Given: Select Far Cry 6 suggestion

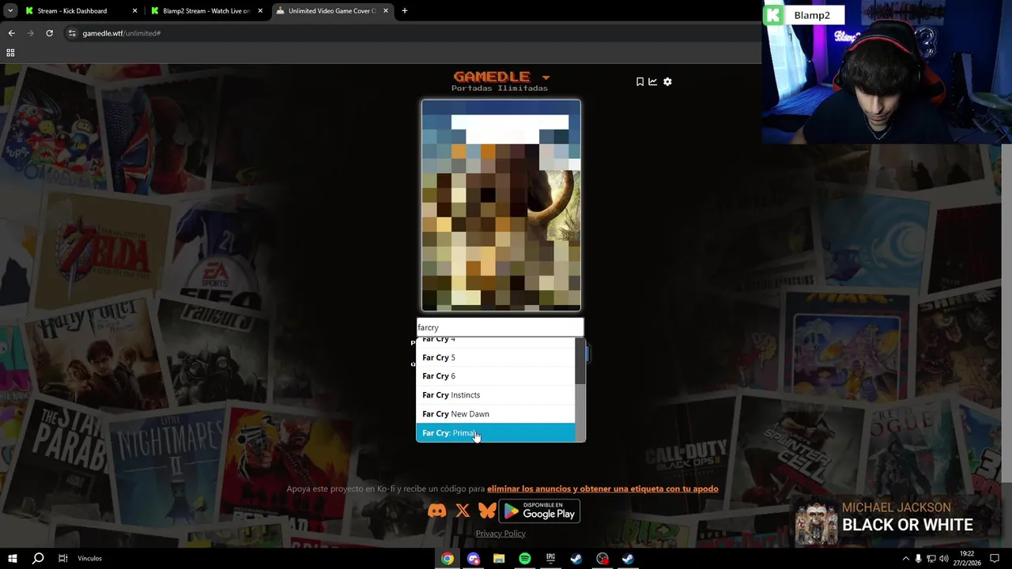Looking at the screenshot, I should pos(496,376).
